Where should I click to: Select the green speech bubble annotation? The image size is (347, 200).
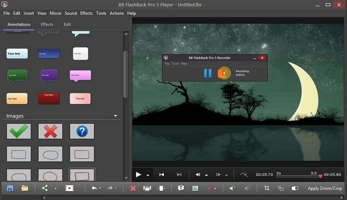(17, 76)
